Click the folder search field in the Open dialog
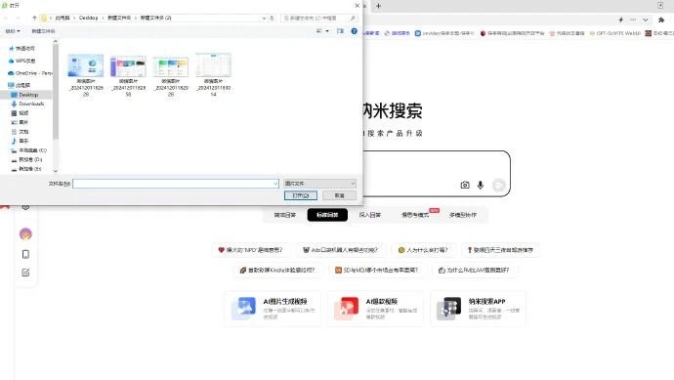The image size is (674, 380). point(319,18)
